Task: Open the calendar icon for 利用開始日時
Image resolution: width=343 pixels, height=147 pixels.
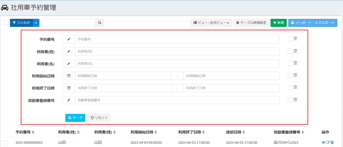Action: click(x=69, y=76)
